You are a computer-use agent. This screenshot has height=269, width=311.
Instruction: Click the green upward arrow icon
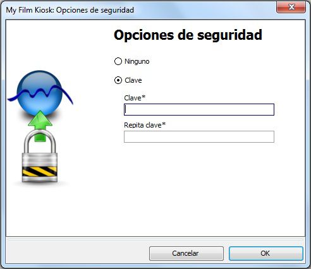(40, 124)
